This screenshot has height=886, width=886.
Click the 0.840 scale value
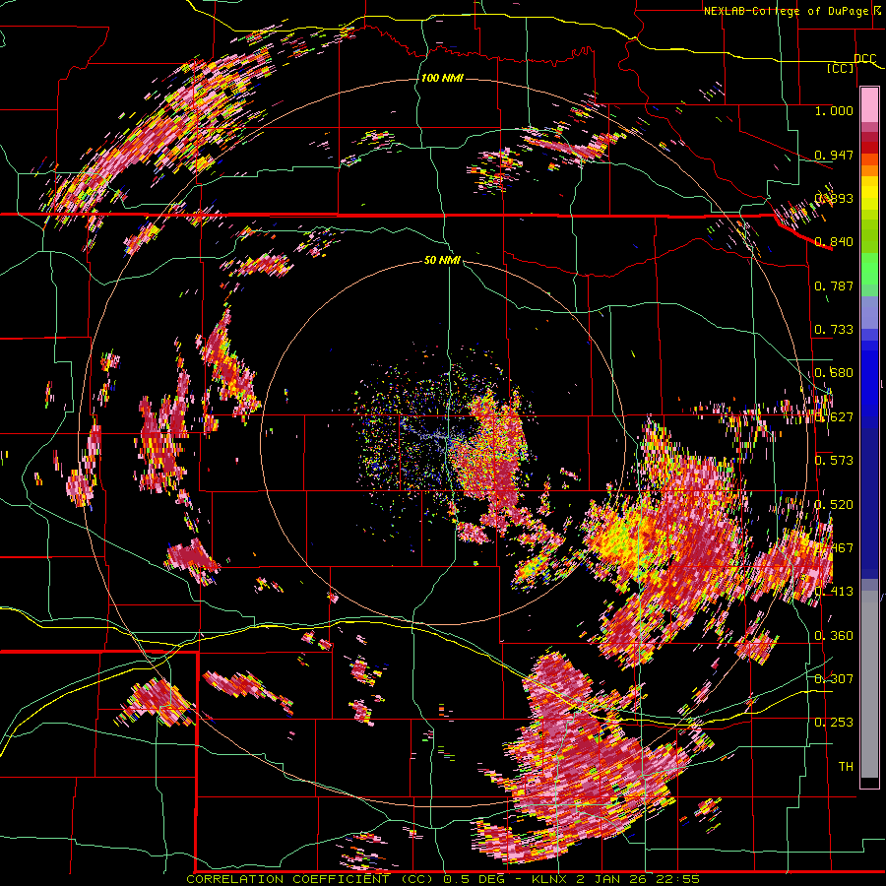[834, 241]
